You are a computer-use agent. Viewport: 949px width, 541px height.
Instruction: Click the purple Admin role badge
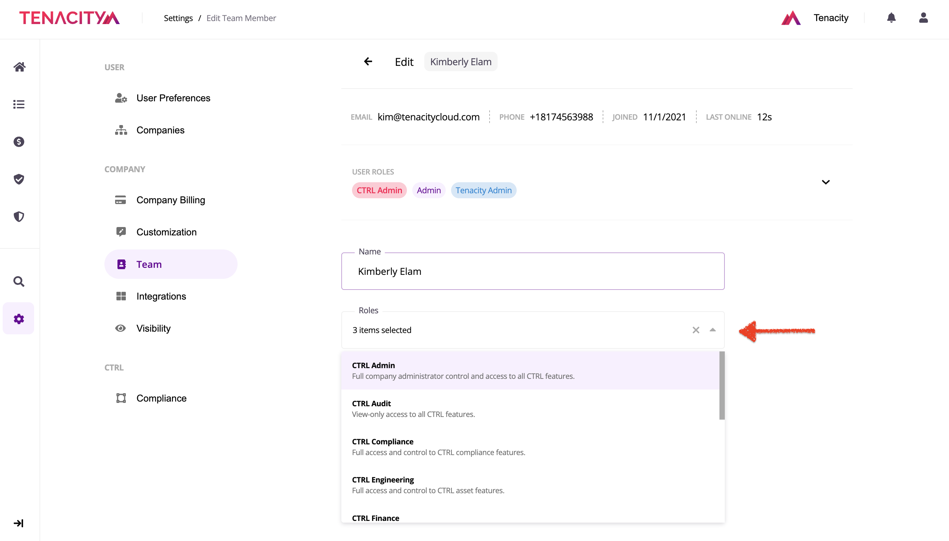pos(429,190)
